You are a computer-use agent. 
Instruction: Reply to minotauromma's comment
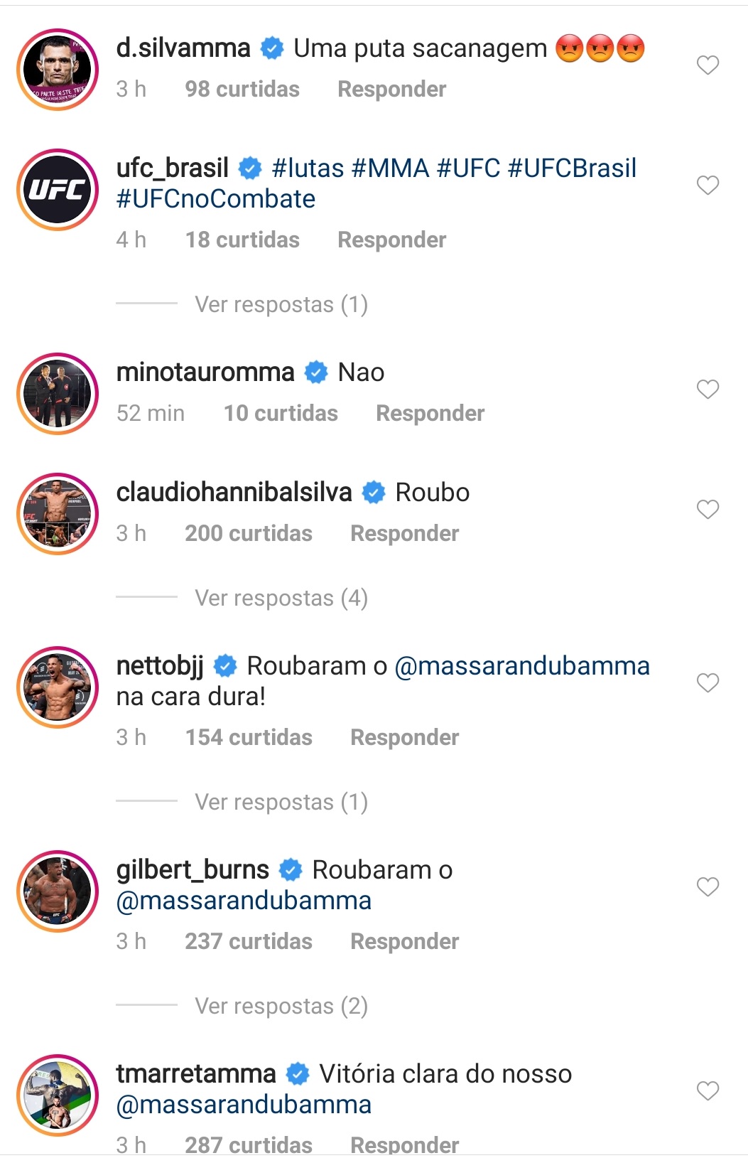click(x=430, y=414)
